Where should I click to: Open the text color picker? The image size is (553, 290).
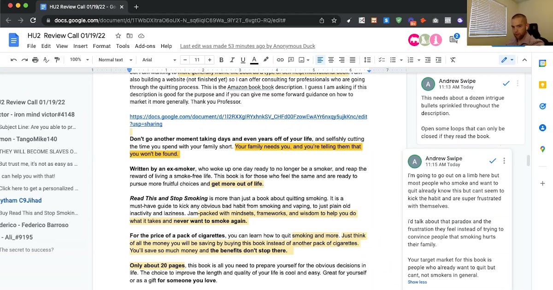coord(254,60)
